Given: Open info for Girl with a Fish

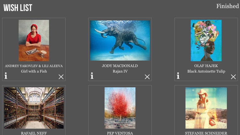Looking at the screenshot, I should [x=6, y=76].
